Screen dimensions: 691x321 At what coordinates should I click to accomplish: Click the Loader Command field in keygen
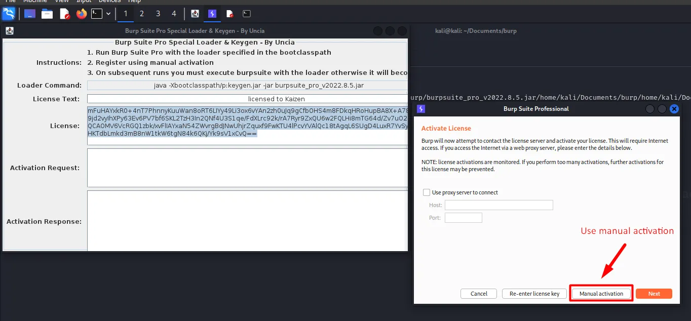tap(247, 86)
